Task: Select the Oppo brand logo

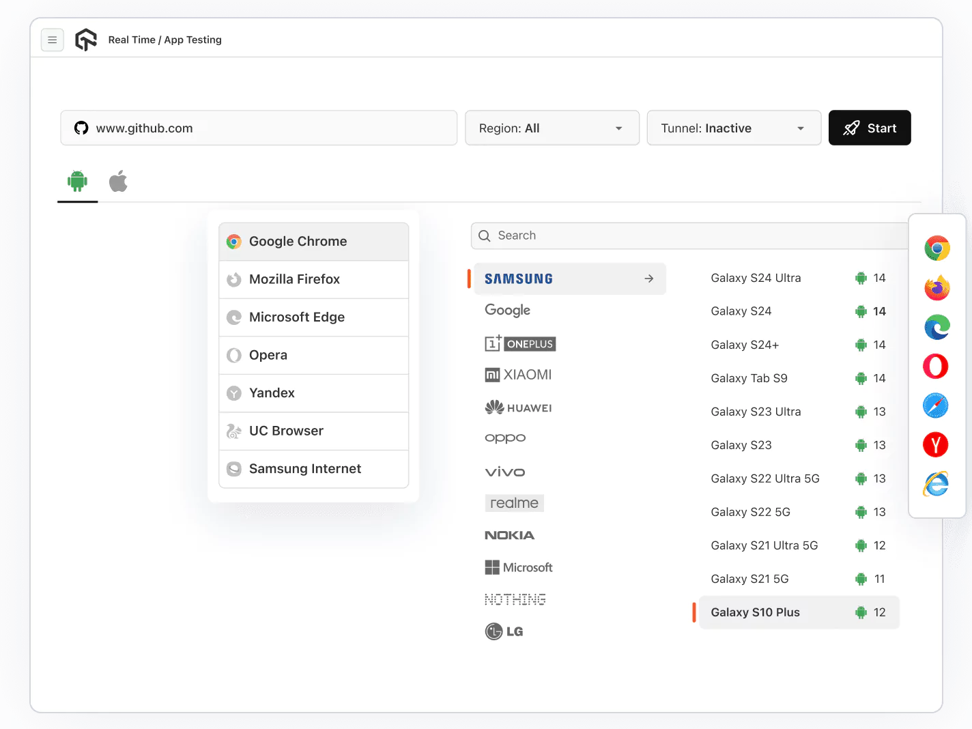Action: point(505,438)
